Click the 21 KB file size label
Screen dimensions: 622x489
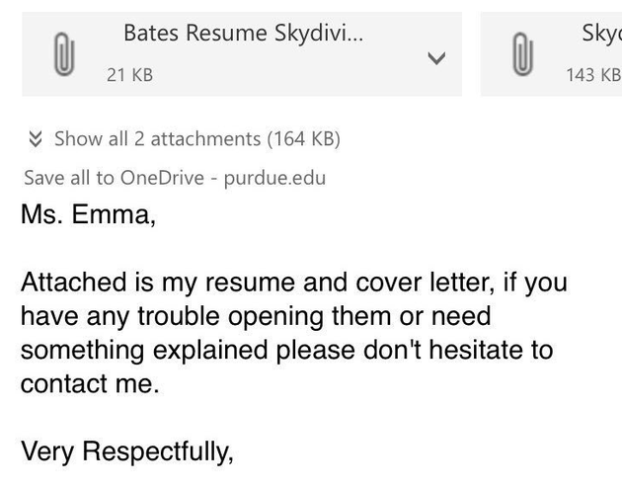(x=129, y=75)
